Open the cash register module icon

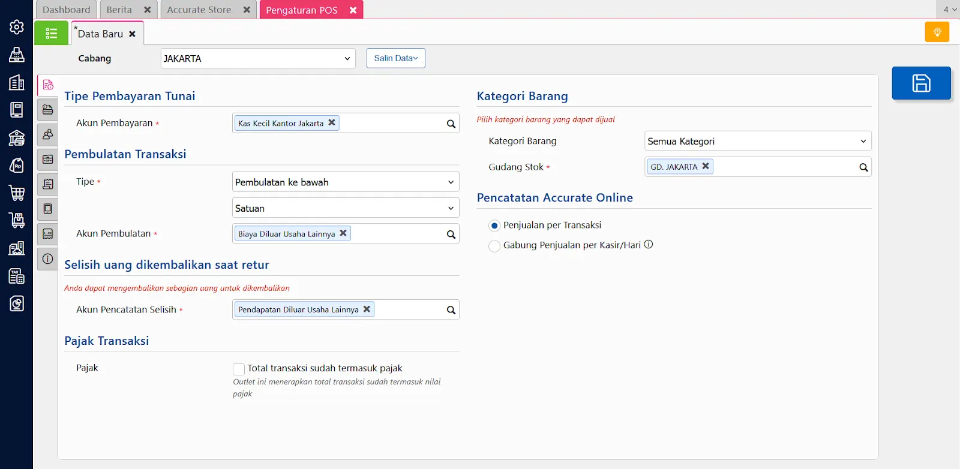17,55
